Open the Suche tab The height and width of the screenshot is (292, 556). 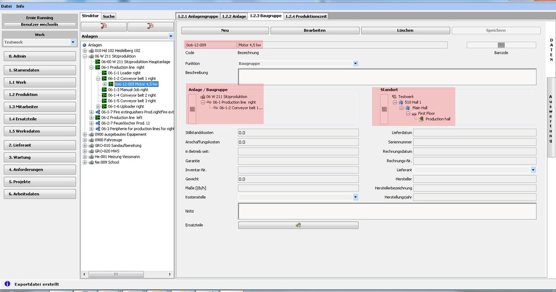[109, 16]
